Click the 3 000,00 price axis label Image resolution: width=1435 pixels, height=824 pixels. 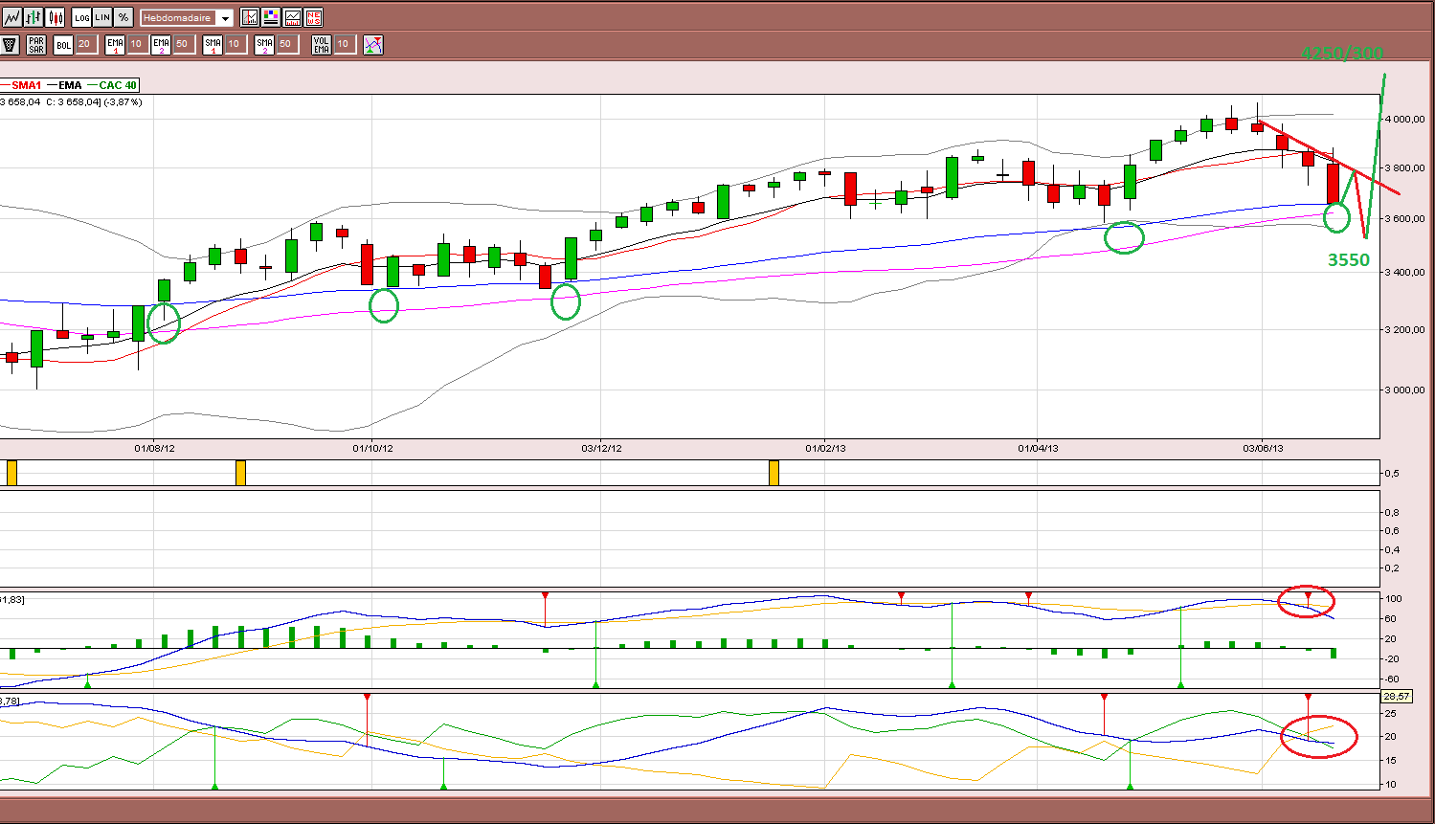(1403, 390)
